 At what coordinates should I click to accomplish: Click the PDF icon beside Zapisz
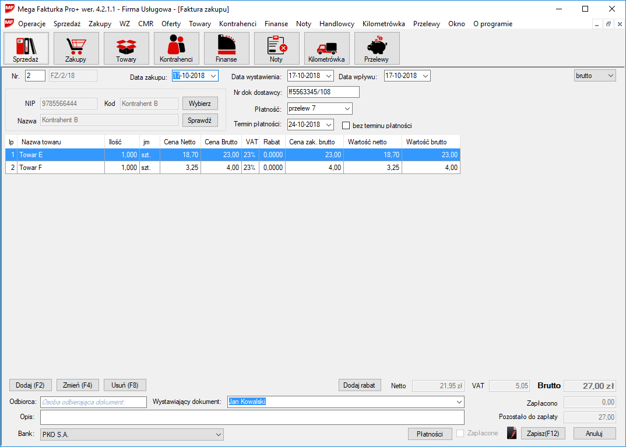[x=512, y=434]
